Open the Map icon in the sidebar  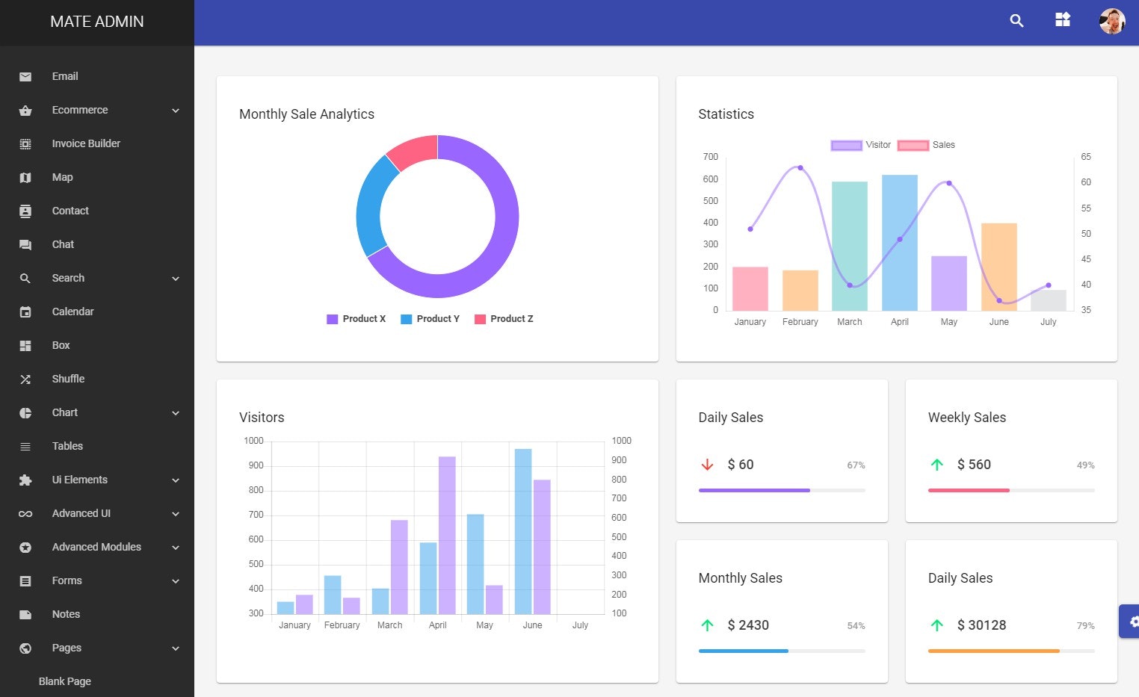(x=25, y=177)
